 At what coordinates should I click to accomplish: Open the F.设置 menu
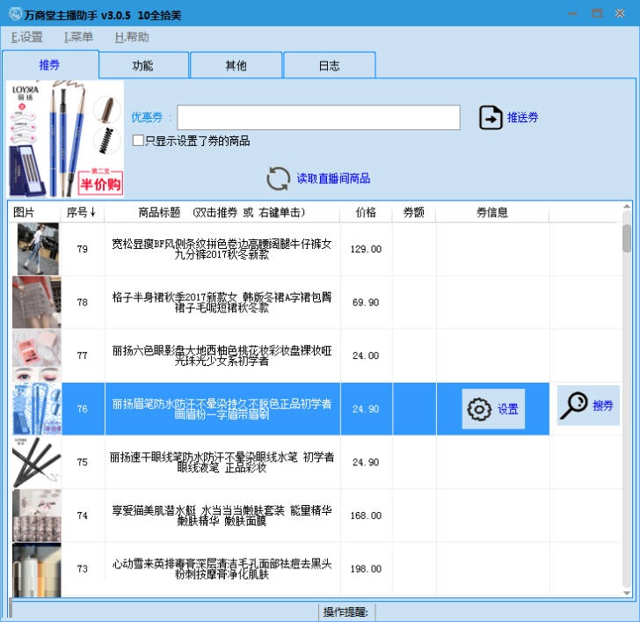[26, 37]
